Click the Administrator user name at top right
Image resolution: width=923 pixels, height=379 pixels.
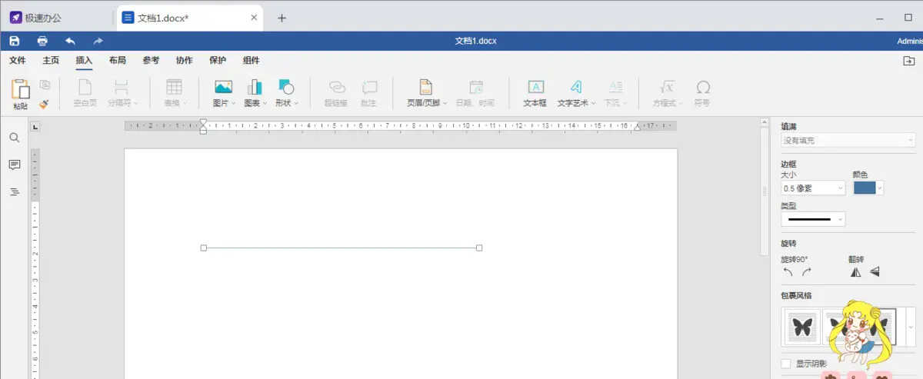(910, 41)
